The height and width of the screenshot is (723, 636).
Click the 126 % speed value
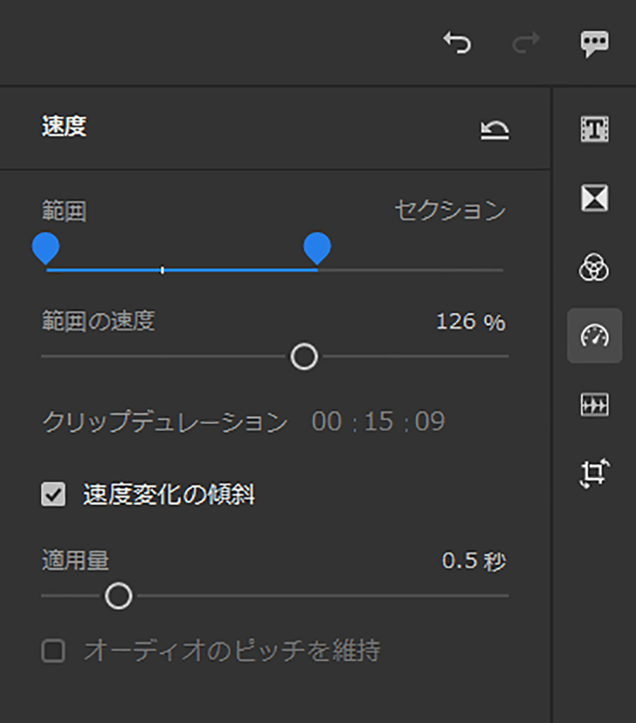[471, 321]
